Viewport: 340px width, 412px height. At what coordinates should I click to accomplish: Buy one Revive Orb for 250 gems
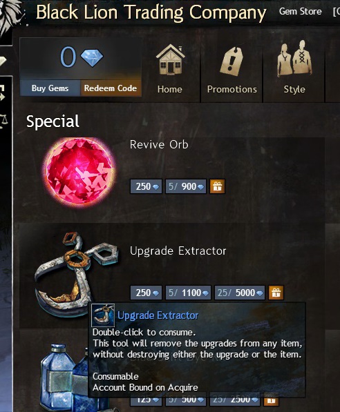click(146, 186)
